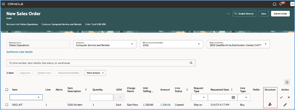Image resolution: width=295 pixels, height=110 pixels.
Task: Open the hamburger navigation menu
Action: click(x=4, y=4)
